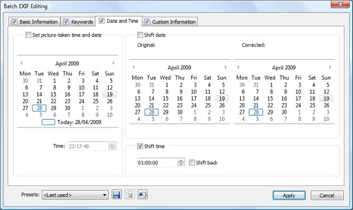This screenshot has height=210, width=353.
Task: Go to next month in Original calendar
Action: pos(225,67)
